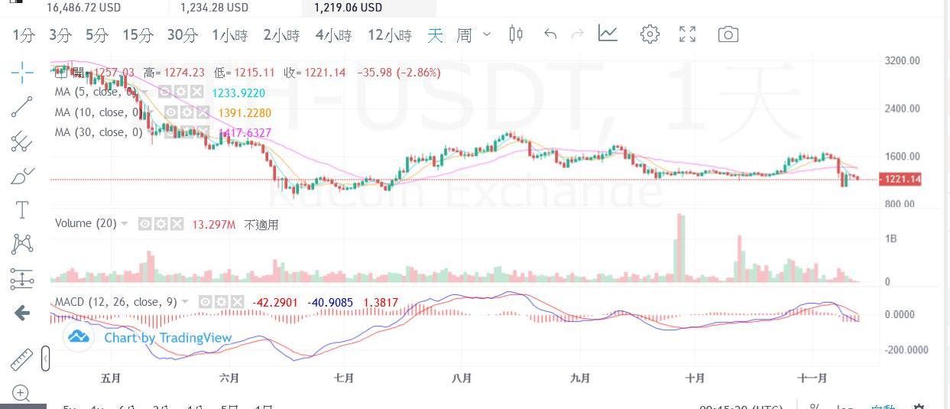Choose the brush drawing tool
The image size is (950, 409).
pos(22,176)
